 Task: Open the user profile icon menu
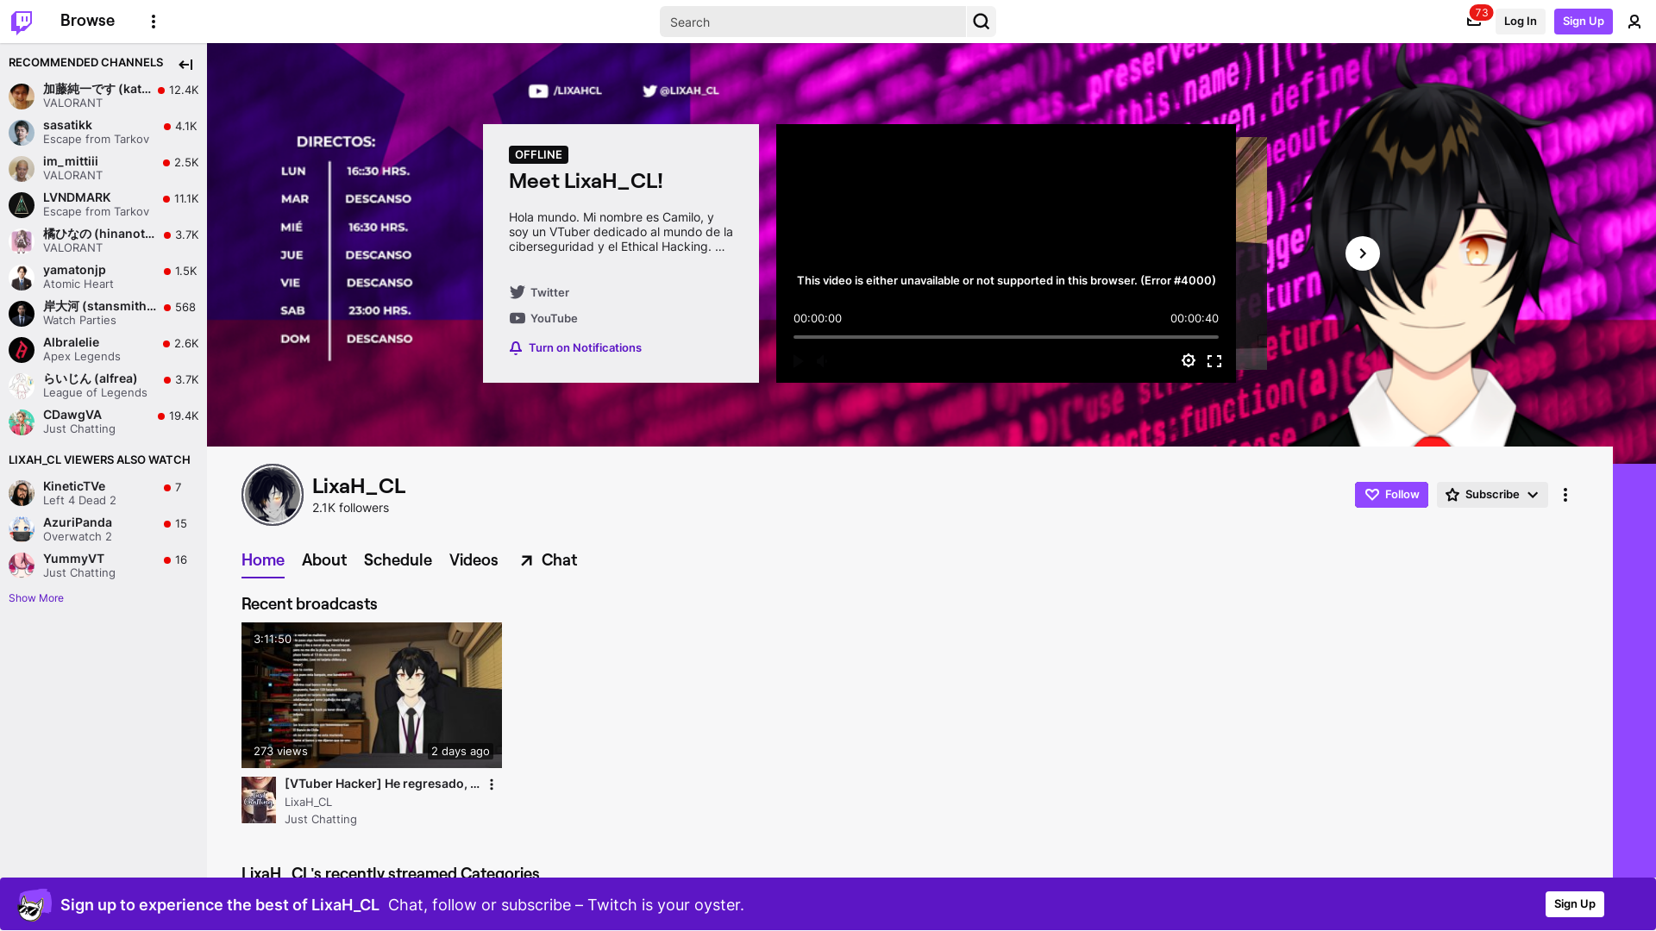(1634, 22)
